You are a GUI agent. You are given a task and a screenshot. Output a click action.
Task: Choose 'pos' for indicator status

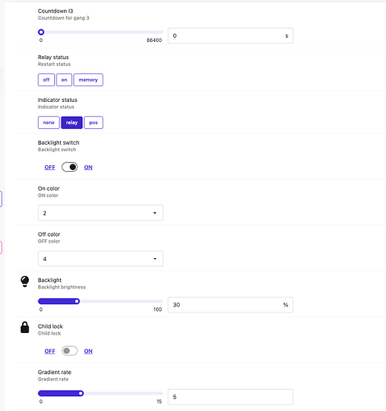click(x=94, y=122)
